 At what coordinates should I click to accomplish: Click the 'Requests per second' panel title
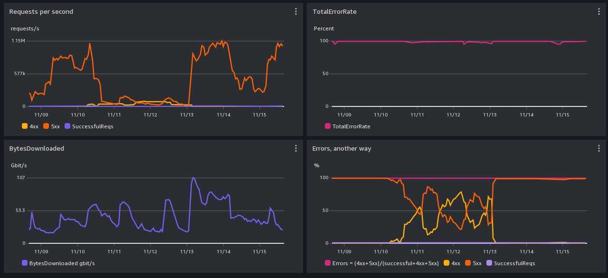pyautogui.click(x=41, y=11)
